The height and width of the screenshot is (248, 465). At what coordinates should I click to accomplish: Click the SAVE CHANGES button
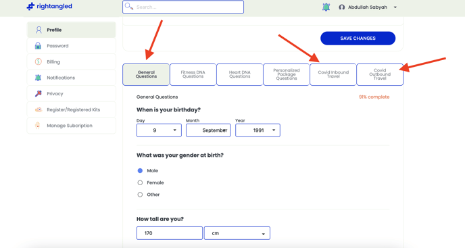pyautogui.click(x=358, y=39)
